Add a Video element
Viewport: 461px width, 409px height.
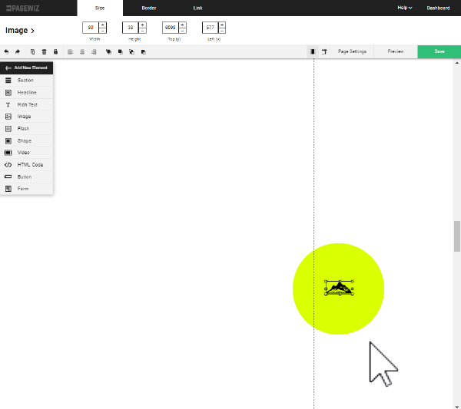26,153
